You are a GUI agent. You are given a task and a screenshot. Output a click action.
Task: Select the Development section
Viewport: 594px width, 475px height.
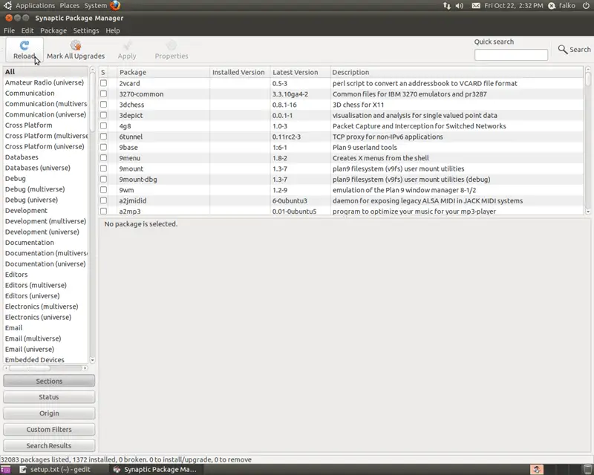coord(45,210)
